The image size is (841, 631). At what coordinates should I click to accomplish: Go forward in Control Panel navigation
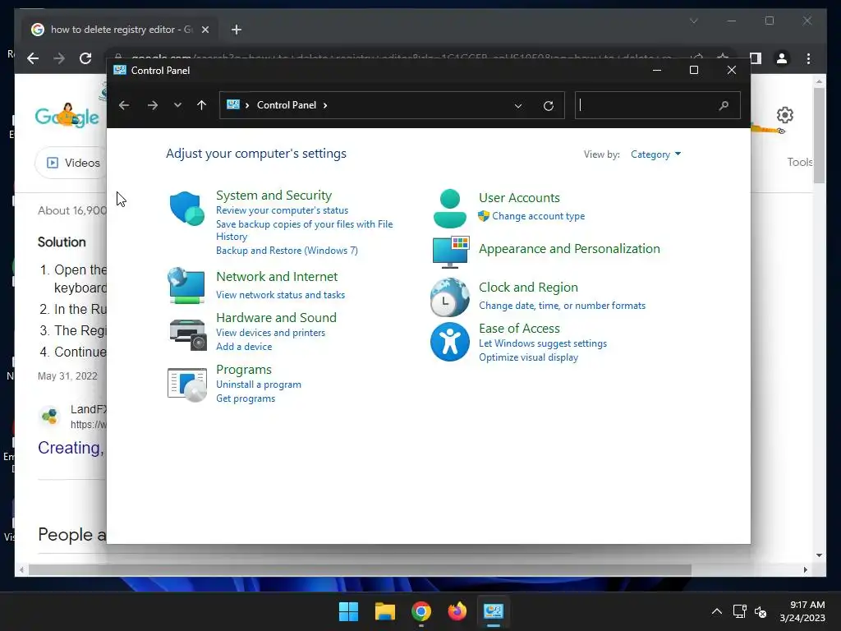pyautogui.click(x=152, y=105)
